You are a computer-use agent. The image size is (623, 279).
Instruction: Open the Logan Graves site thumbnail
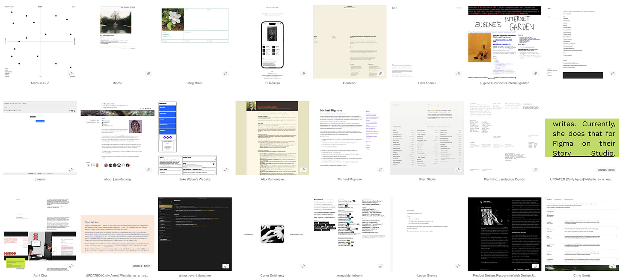(427, 234)
